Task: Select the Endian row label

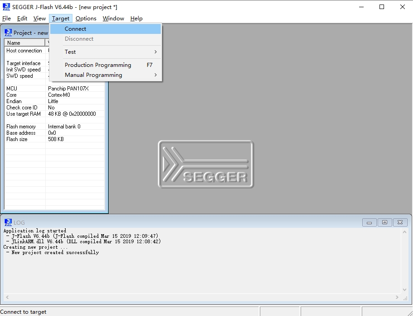Action: 14,101
